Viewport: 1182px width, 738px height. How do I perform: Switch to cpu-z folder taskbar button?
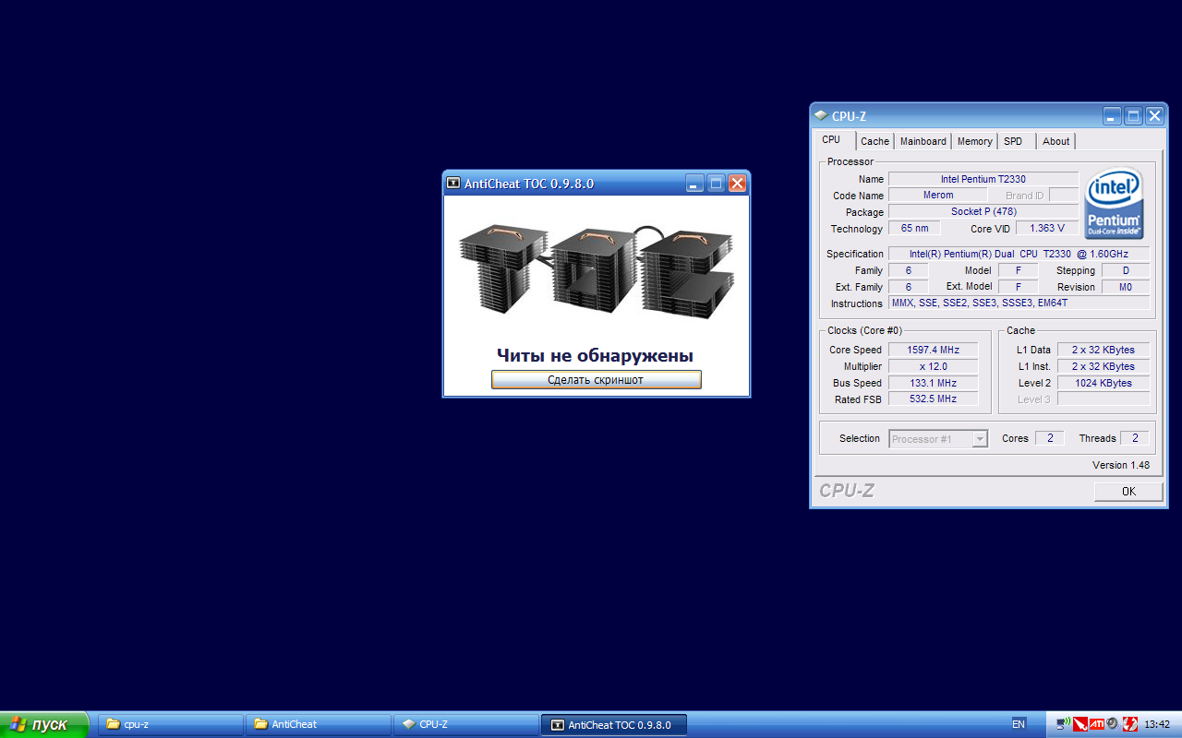tap(171, 724)
